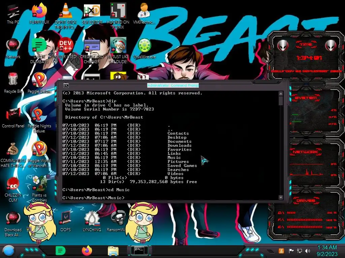Click the C:\Users\MrBeast\Music> prompt line
The image size is (345, 258).
94,198
